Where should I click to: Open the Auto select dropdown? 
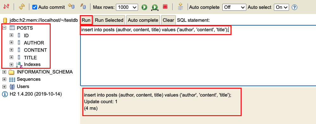point(281,8)
